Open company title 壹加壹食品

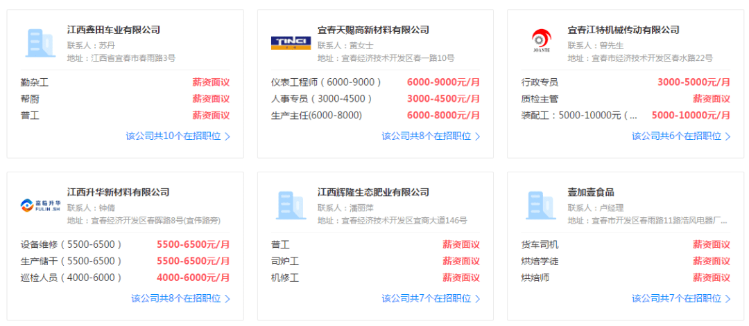(x=591, y=192)
